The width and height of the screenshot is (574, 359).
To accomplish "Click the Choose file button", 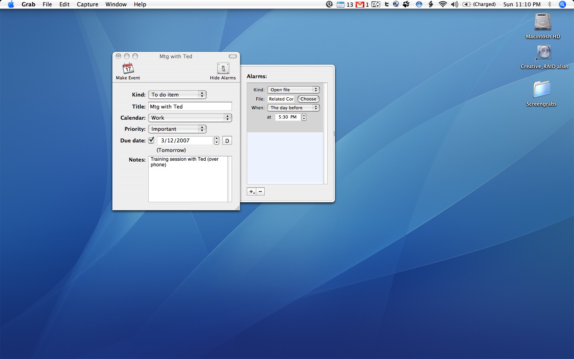I will pyautogui.click(x=308, y=99).
